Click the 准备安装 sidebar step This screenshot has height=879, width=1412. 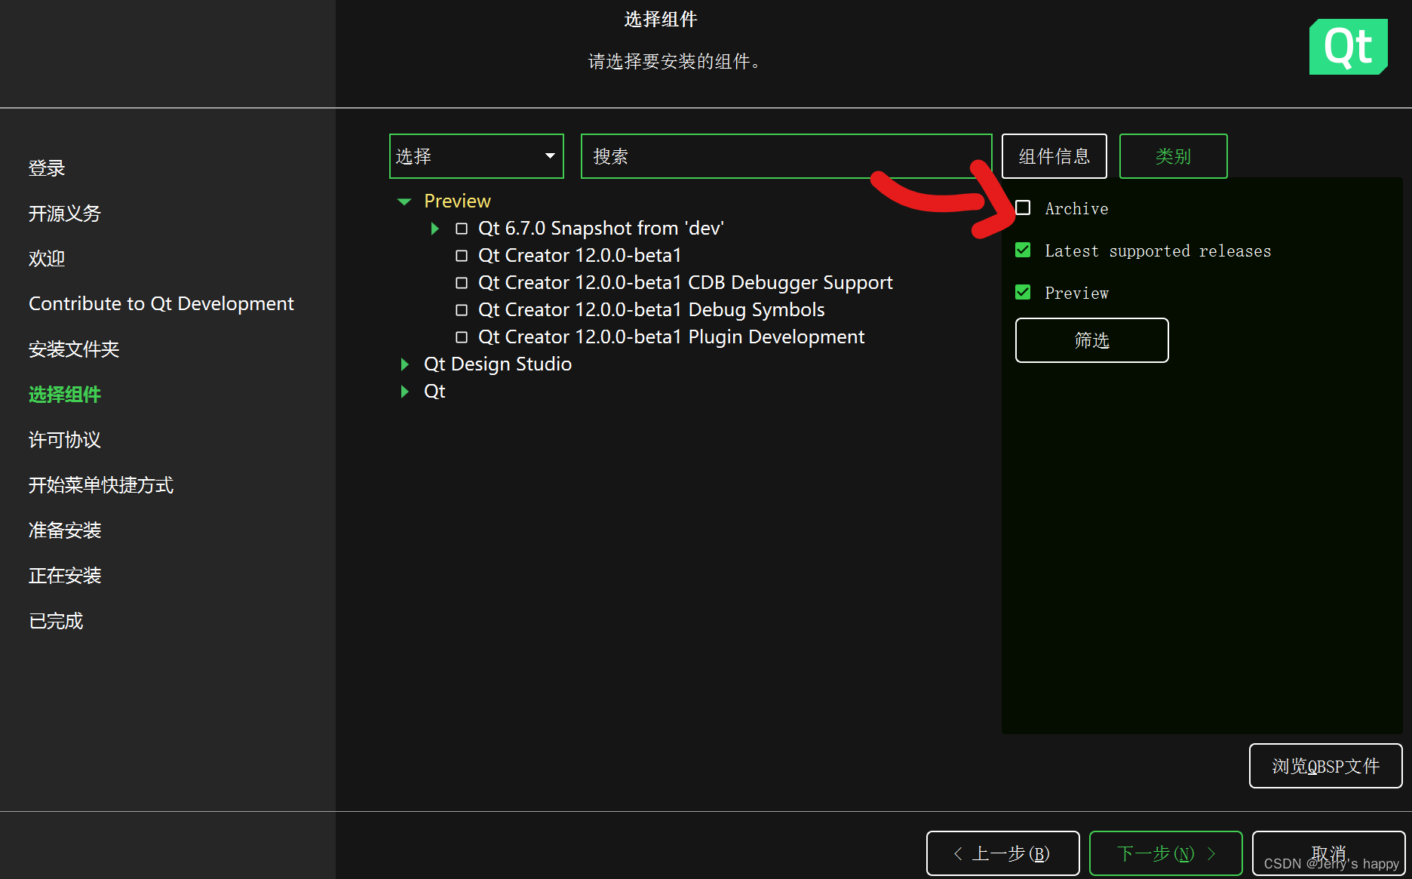(x=65, y=530)
